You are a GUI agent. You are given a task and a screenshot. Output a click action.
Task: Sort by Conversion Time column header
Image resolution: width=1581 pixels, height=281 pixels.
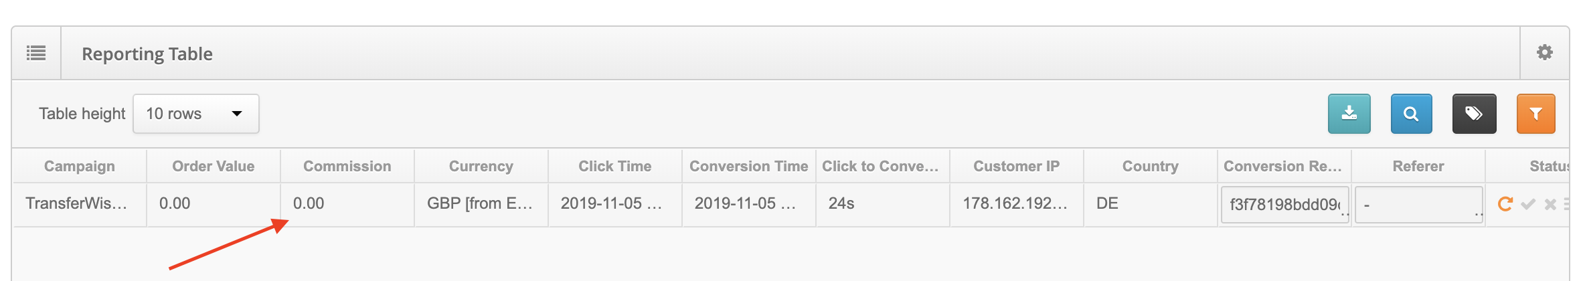tap(748, 166)
